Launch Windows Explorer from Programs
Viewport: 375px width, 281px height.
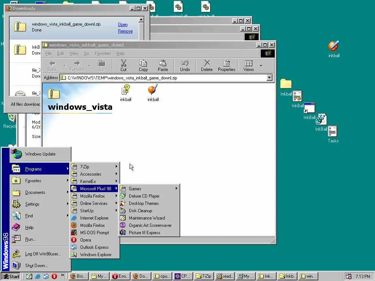pos(95,255)
